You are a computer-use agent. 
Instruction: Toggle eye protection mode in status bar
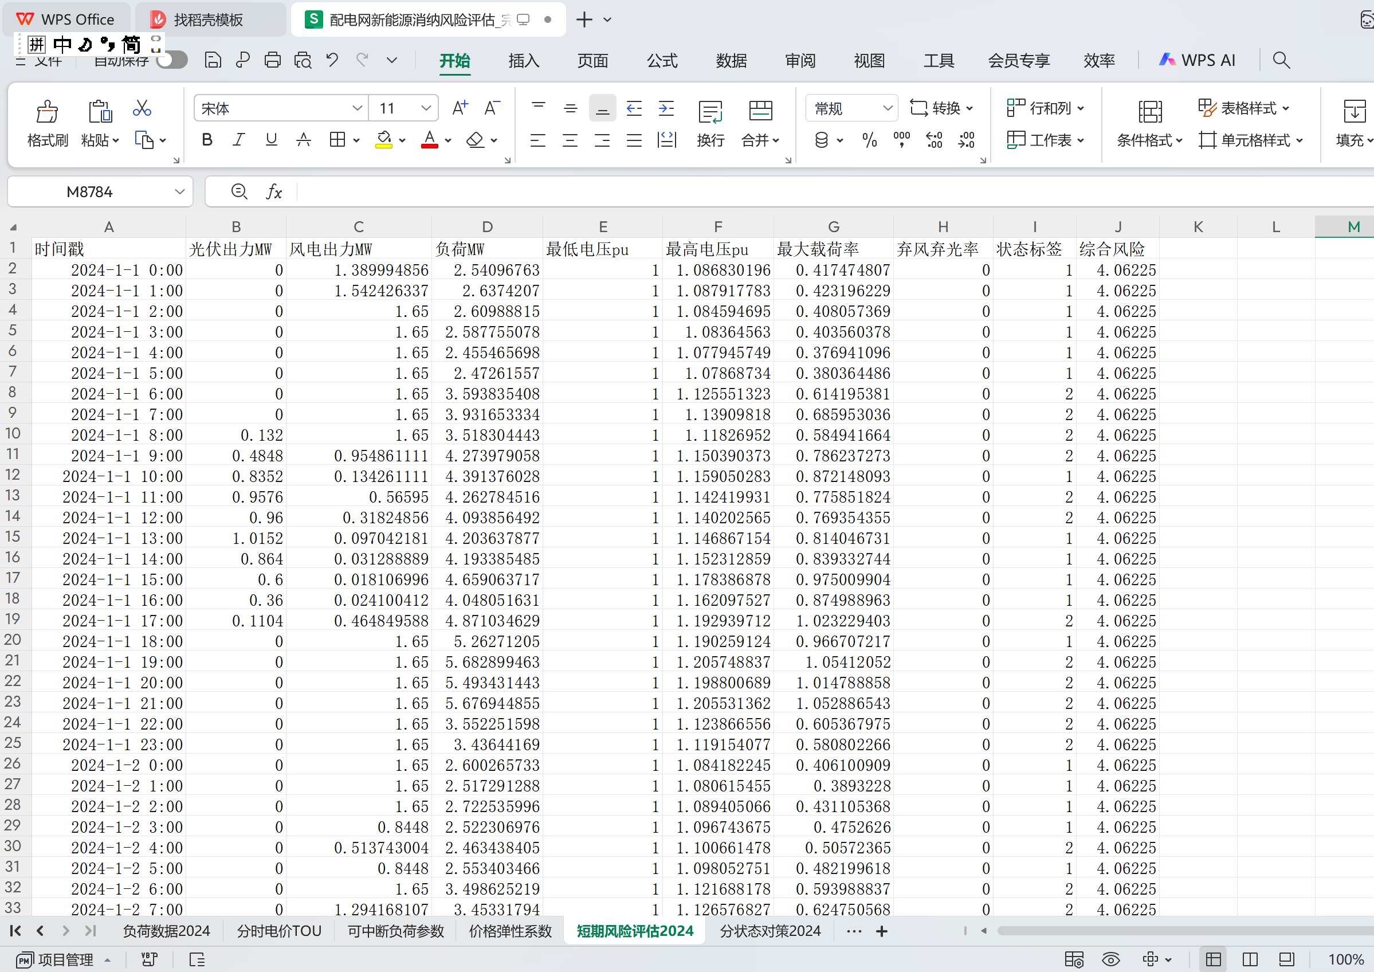pos(1110,959)
